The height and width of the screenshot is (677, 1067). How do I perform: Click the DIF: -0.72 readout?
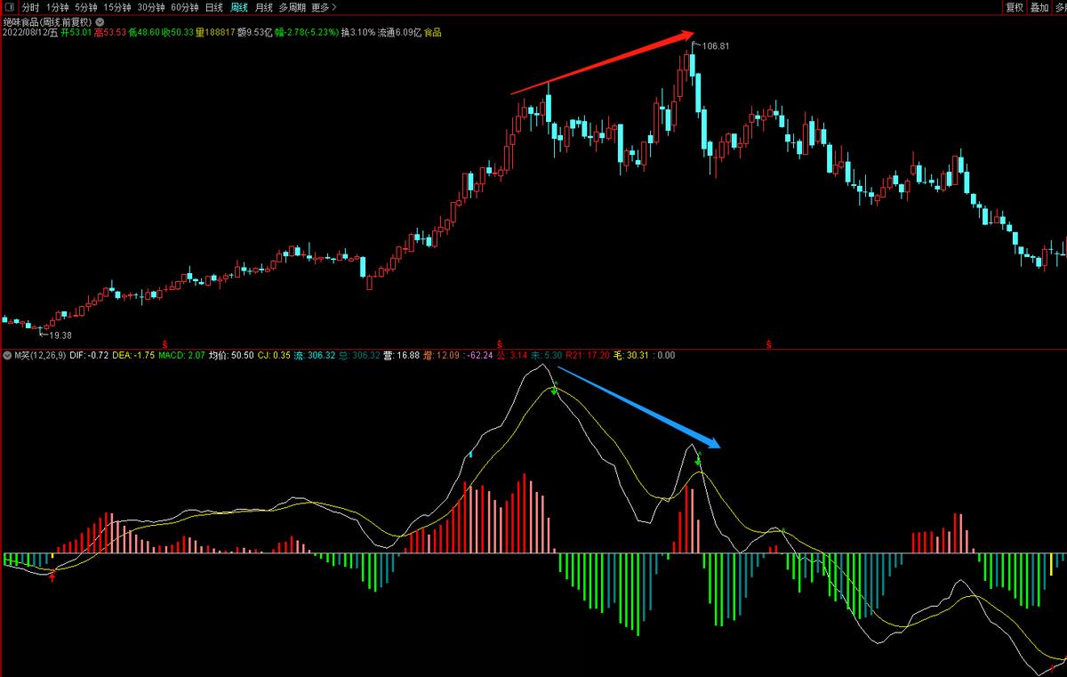89,356
